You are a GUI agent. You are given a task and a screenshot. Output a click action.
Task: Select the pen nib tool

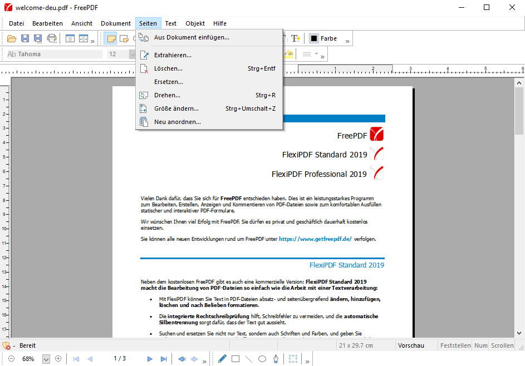tap(276, 359)
